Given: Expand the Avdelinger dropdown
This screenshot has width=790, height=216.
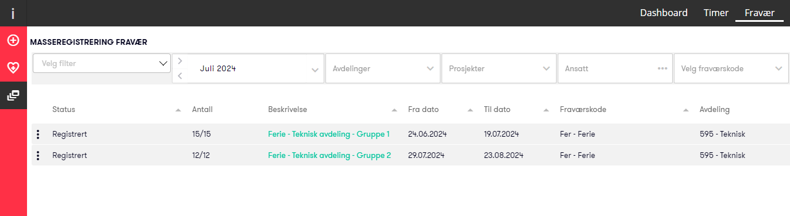Looking at the screenshot, I should click(383, 68).
